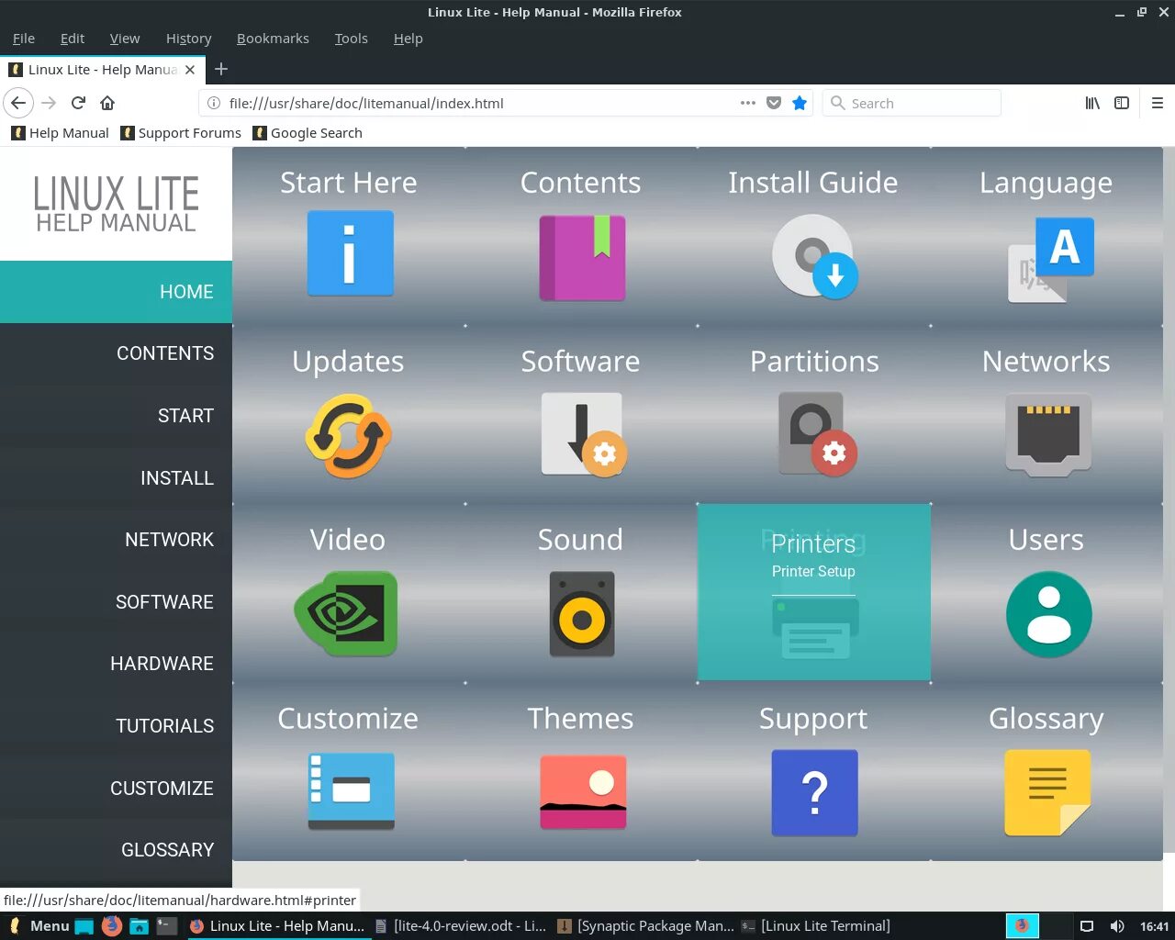
Task: Open the Bookmarks menu
Action: tap(273, 39)
